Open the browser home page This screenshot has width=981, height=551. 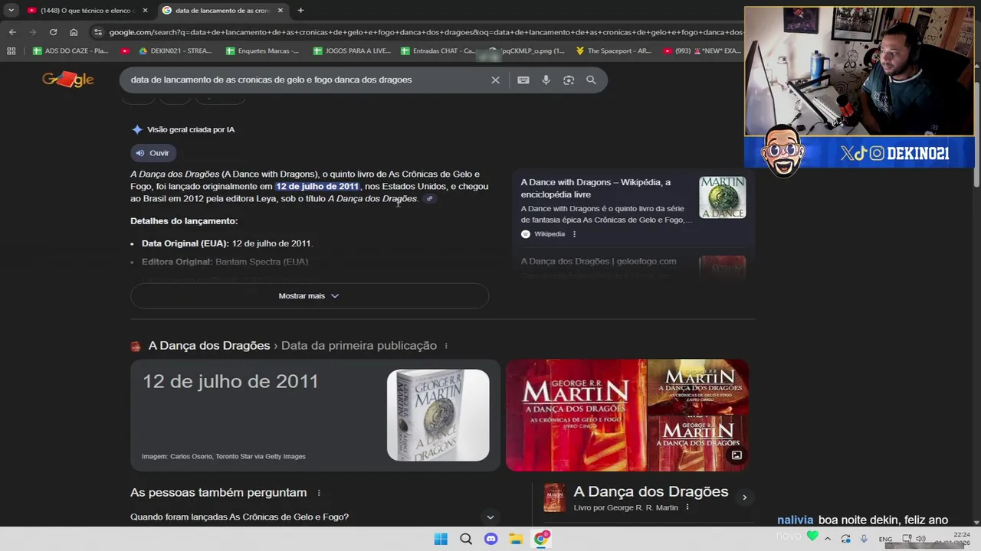click(x=74, y=32)
